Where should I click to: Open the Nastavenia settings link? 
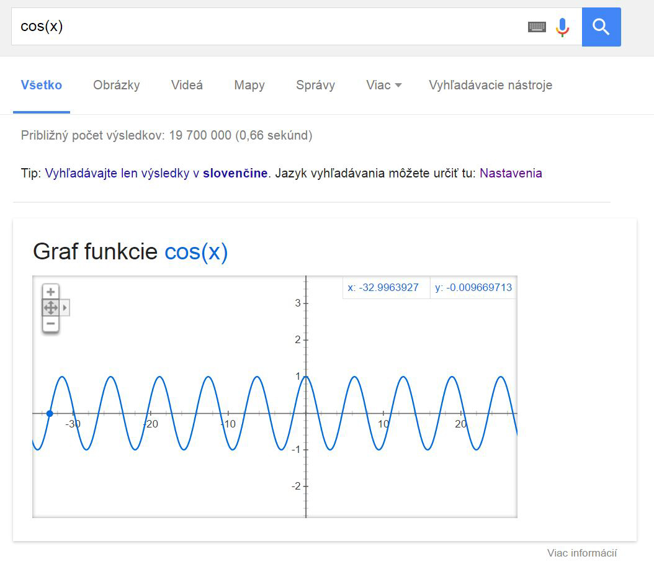[511, 173]
